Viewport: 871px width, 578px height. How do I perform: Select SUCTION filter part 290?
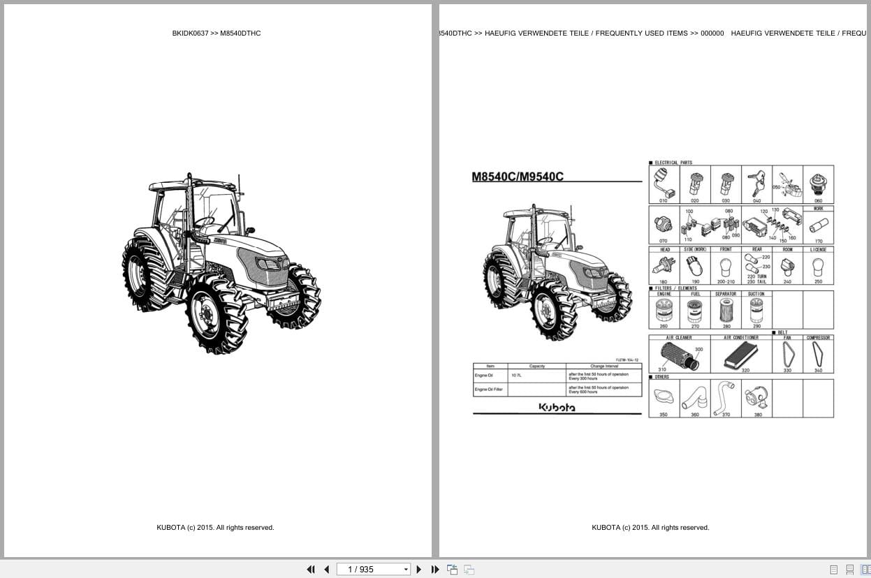pyautogui.click(x=756, y=310)
